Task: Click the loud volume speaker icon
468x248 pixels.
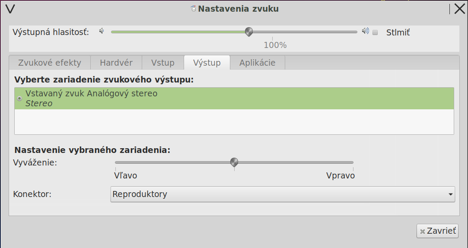Action: tap(366, 31)
